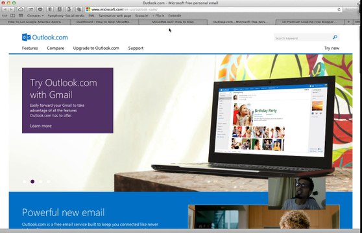Open Upgrade to Outlook.com menu item

point(96,48)
